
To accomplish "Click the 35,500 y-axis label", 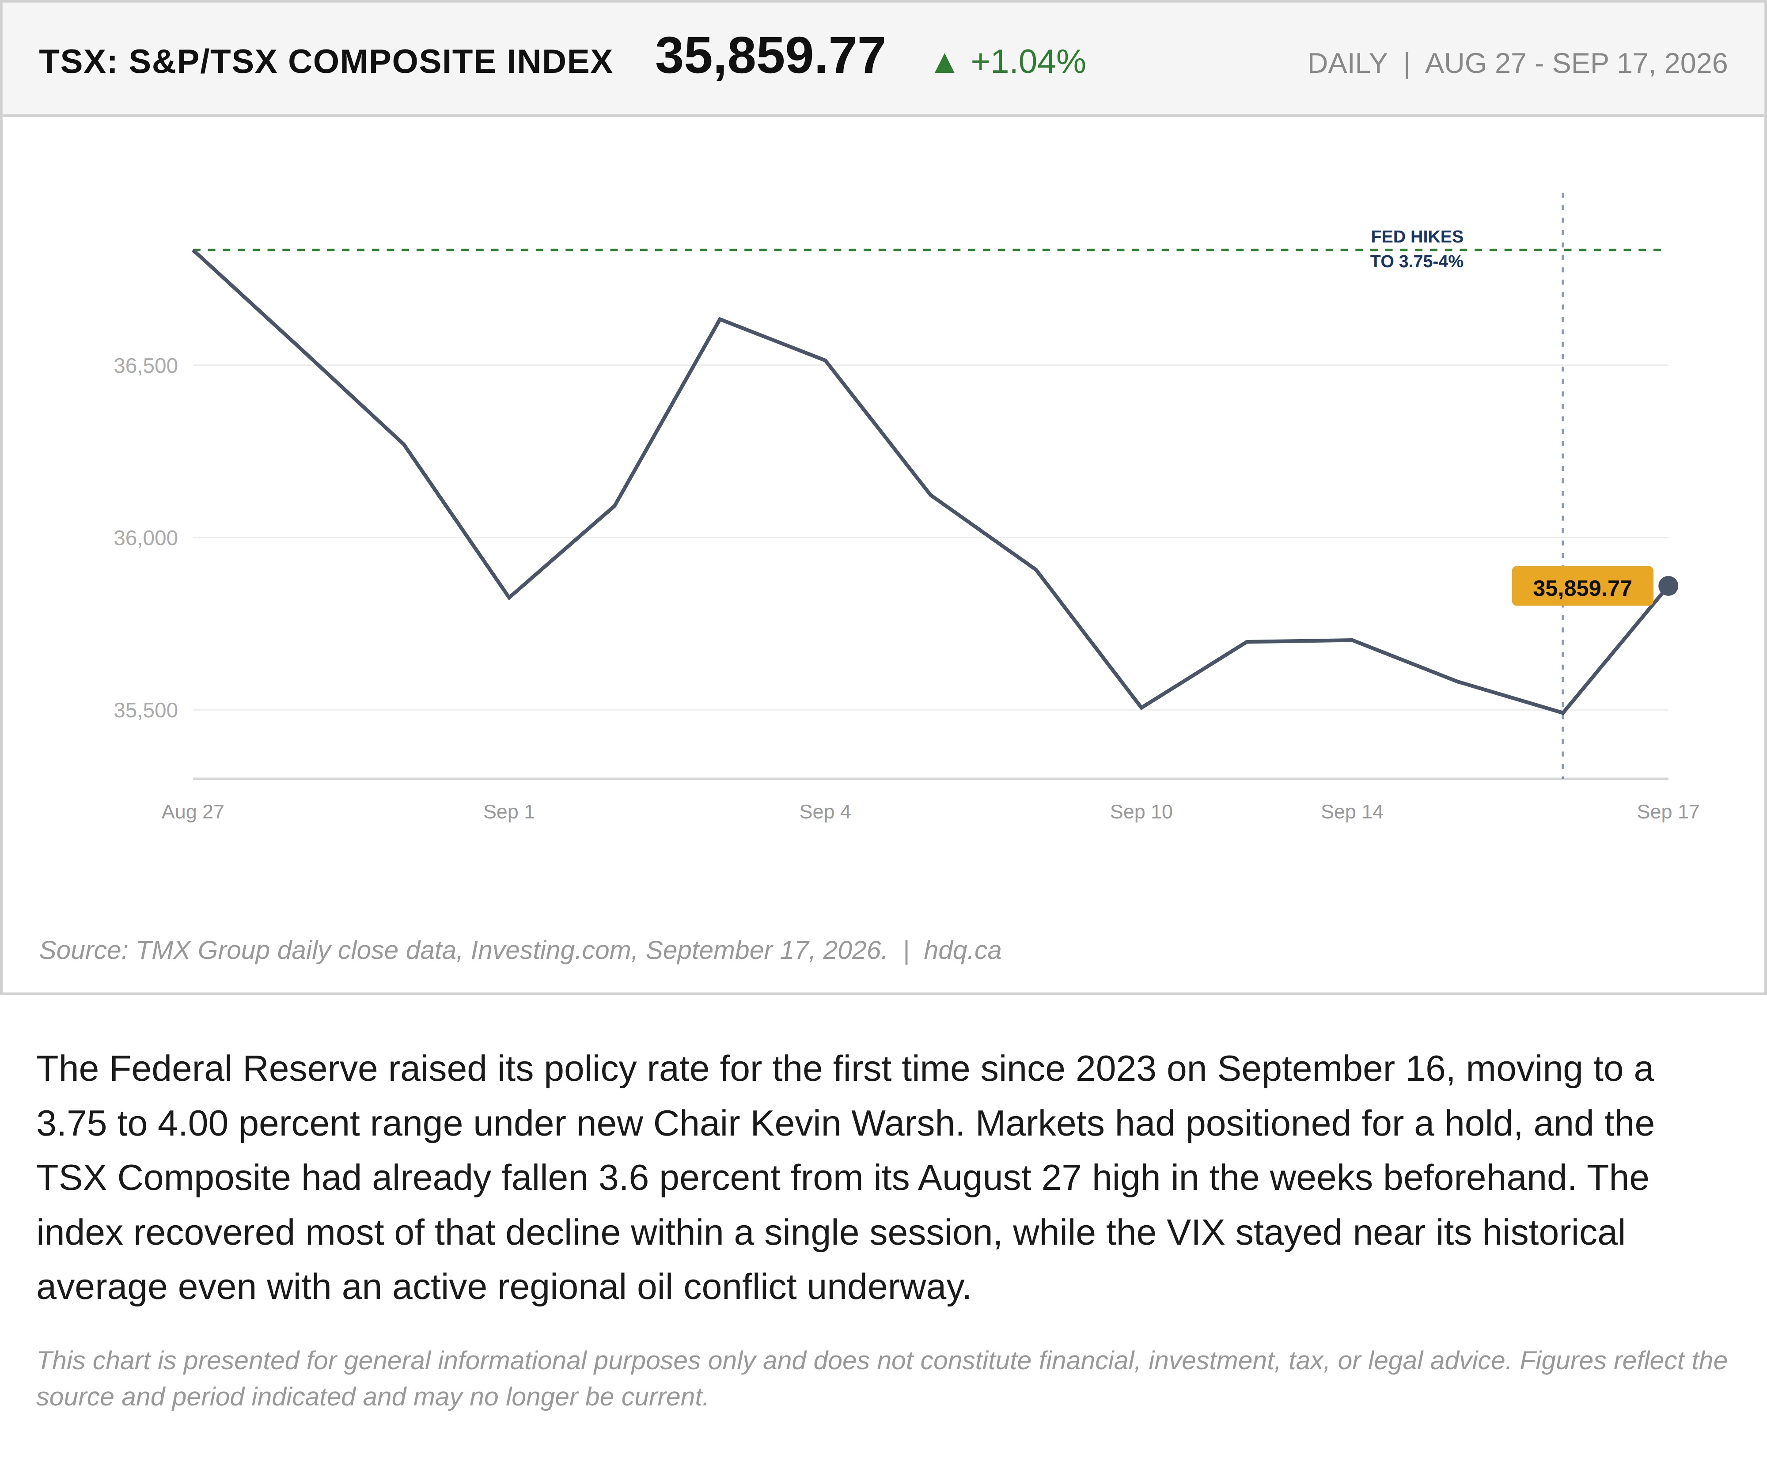I will (x=146, y=711).
